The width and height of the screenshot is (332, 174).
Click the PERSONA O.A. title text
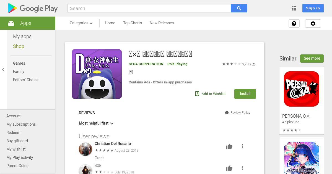[x=296, y=116]
